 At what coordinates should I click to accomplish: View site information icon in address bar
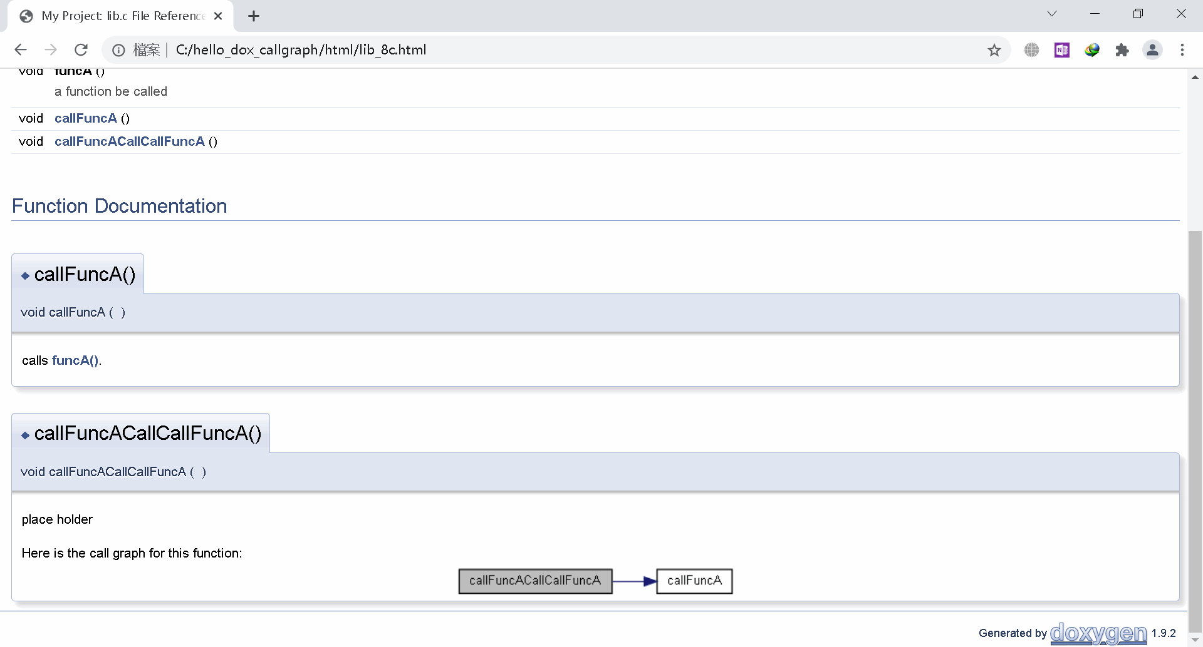coord(118,50)
